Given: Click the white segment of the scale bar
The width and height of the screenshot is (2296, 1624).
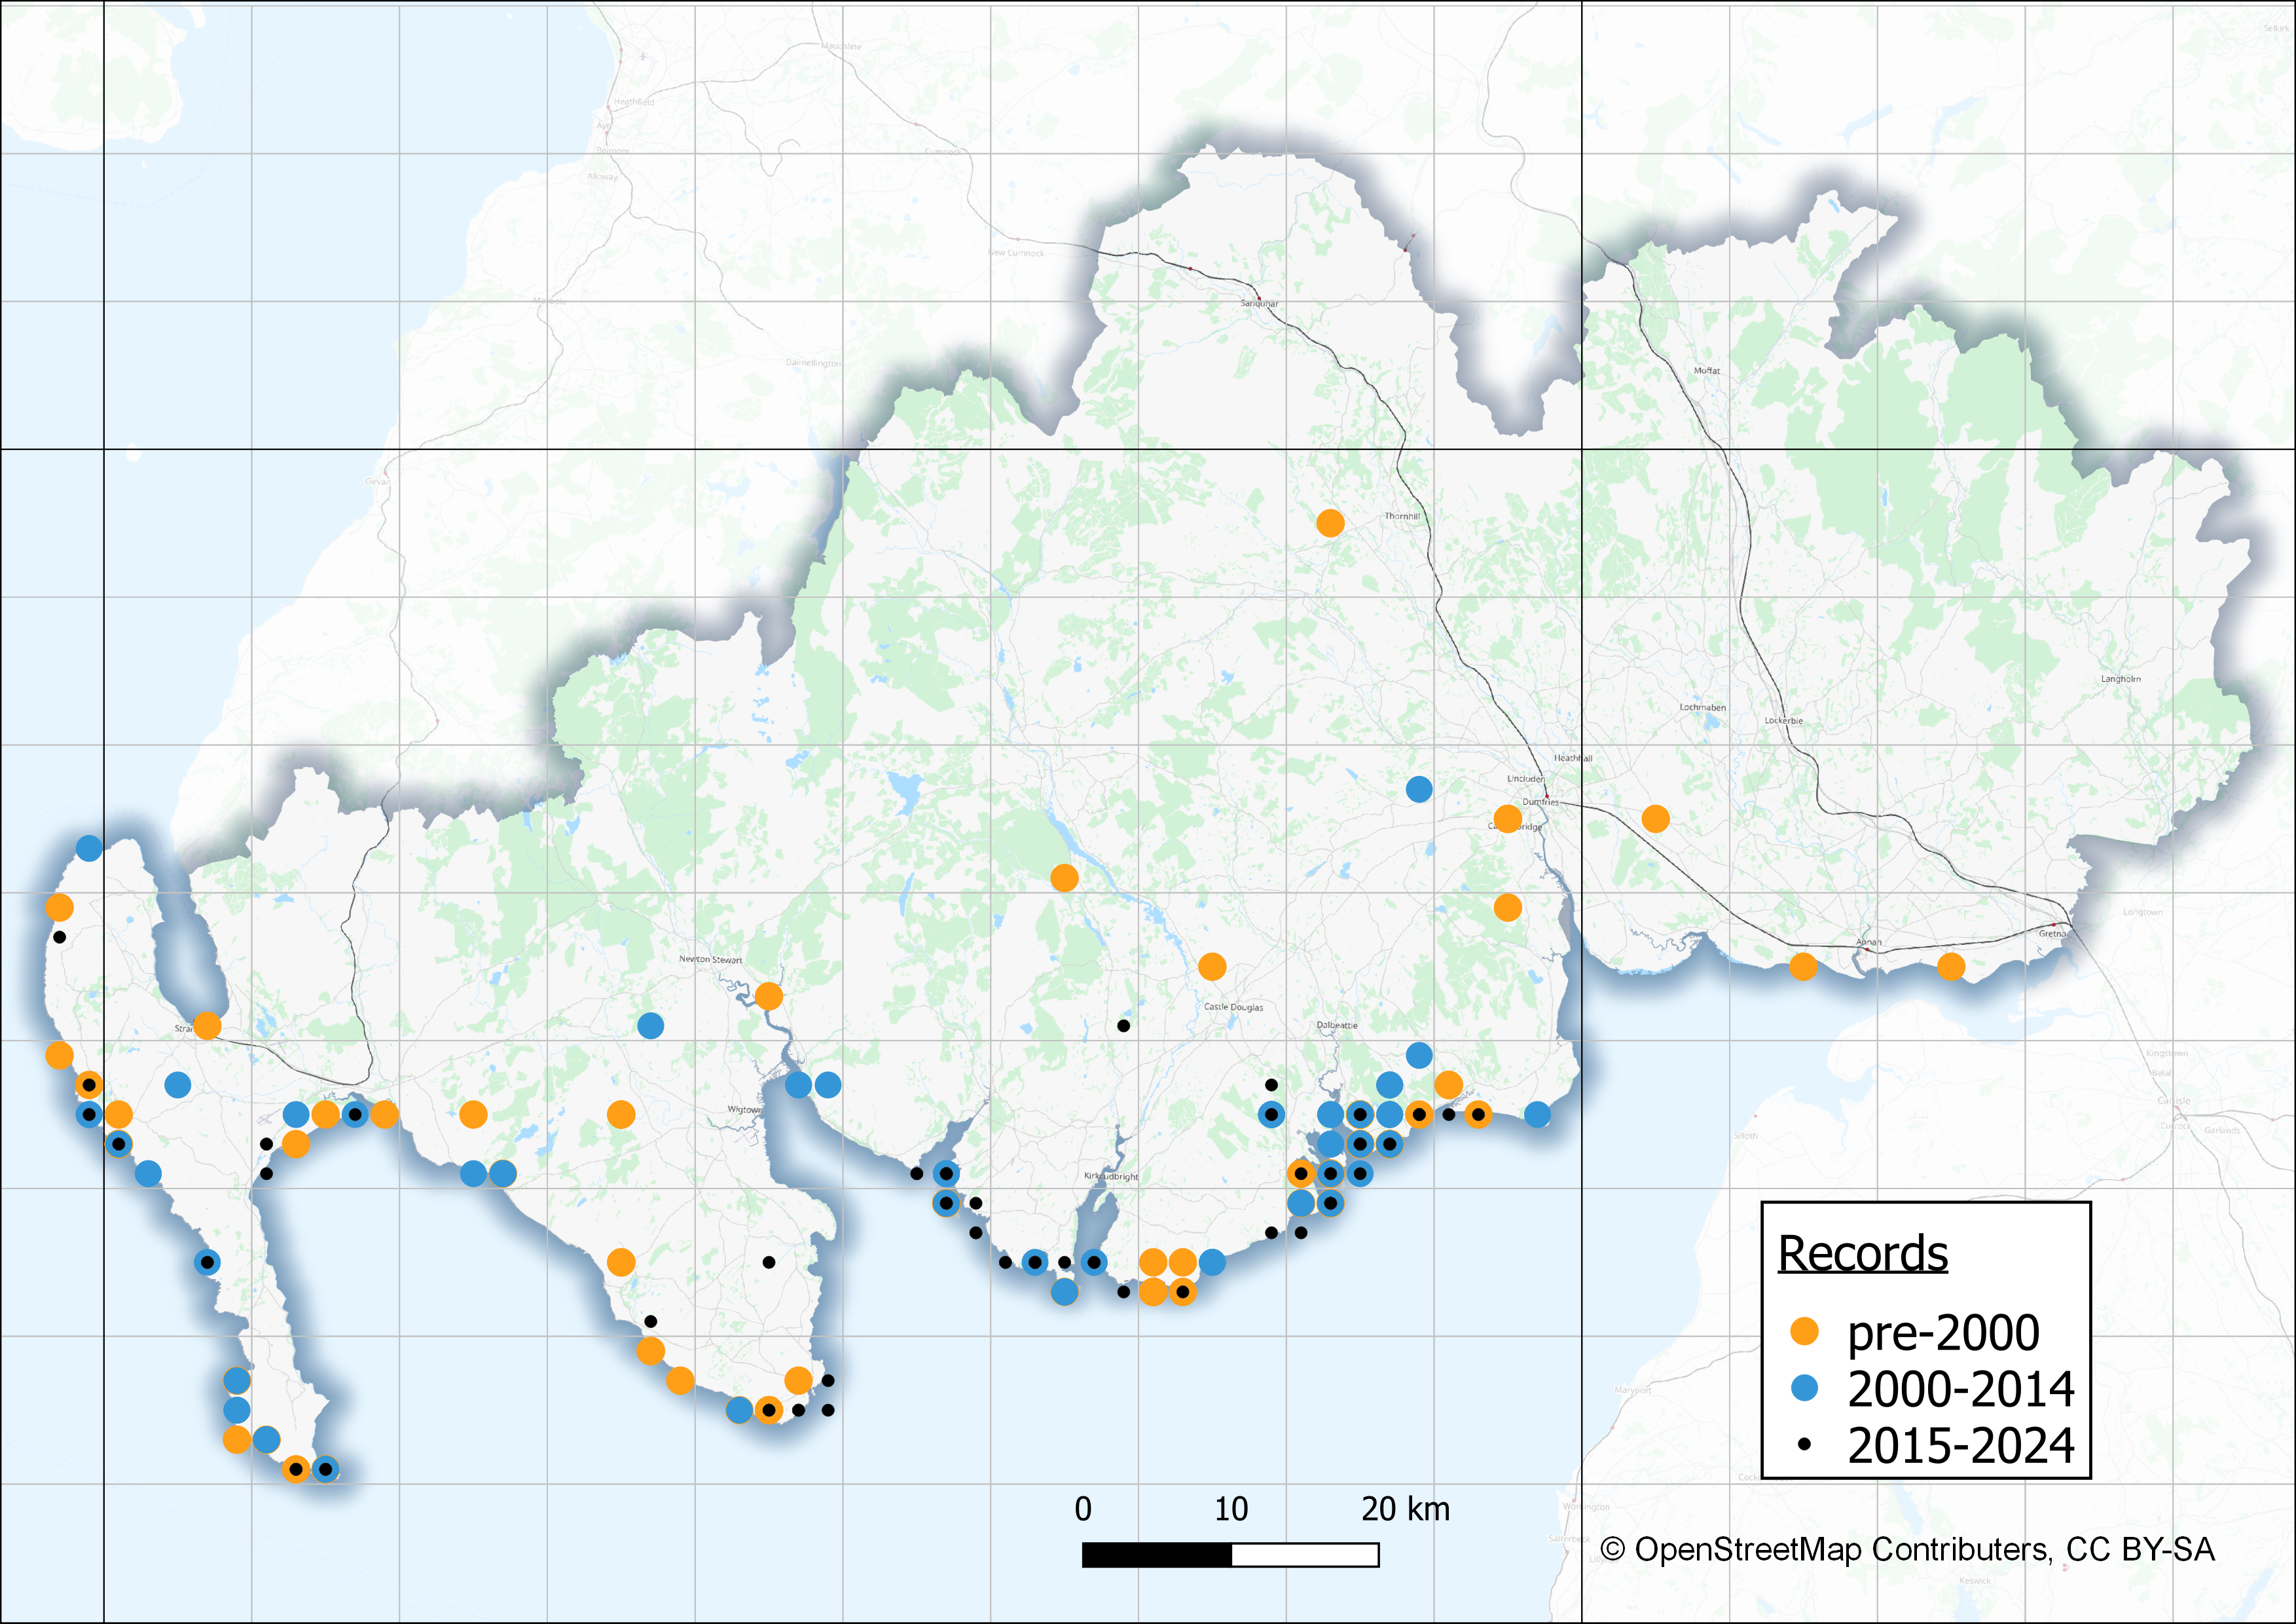Looking at the screenshot, I should 1305,1555.
